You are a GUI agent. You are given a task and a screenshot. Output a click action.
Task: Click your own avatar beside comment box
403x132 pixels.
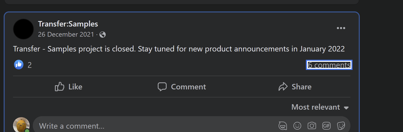[21, 125]
